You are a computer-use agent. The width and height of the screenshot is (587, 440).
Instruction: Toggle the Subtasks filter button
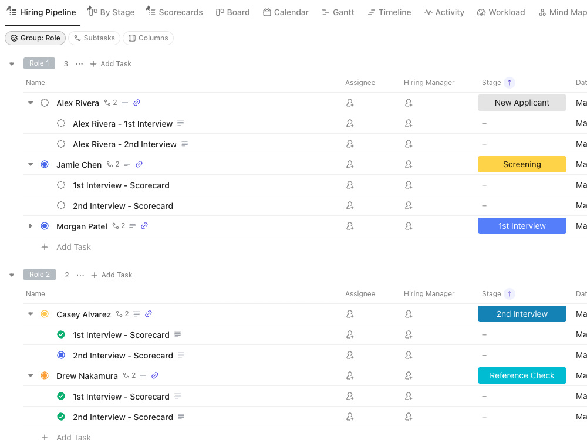point(95,38)
